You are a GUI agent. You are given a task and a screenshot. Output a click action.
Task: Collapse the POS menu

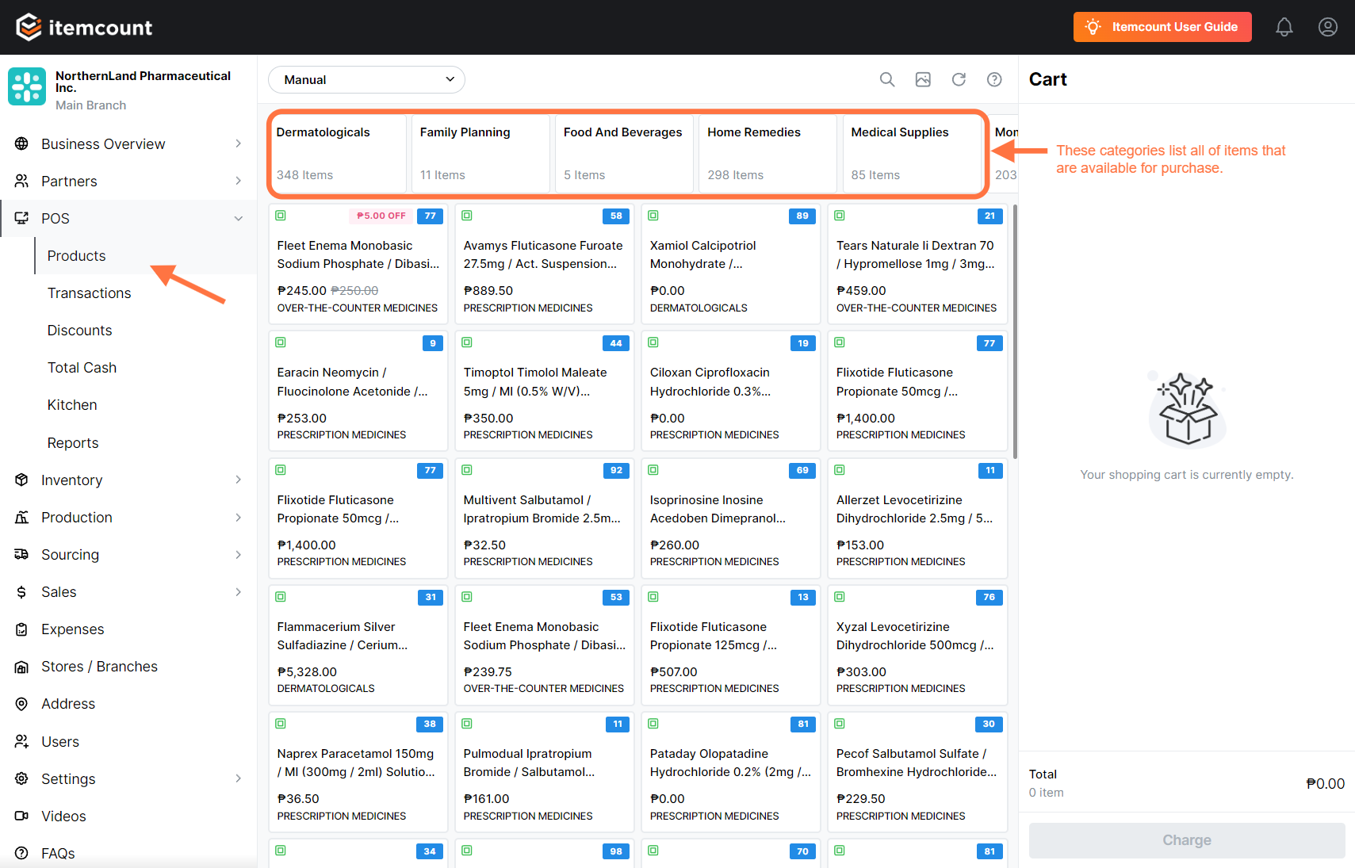(239, 219)
